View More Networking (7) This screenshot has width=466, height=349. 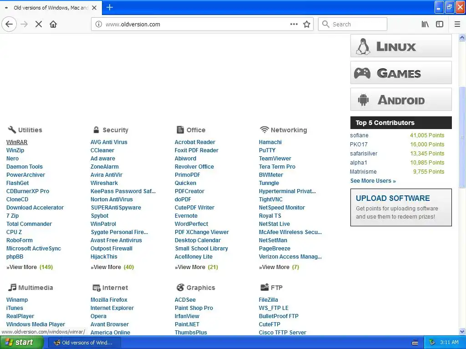[x=279, y=267]
